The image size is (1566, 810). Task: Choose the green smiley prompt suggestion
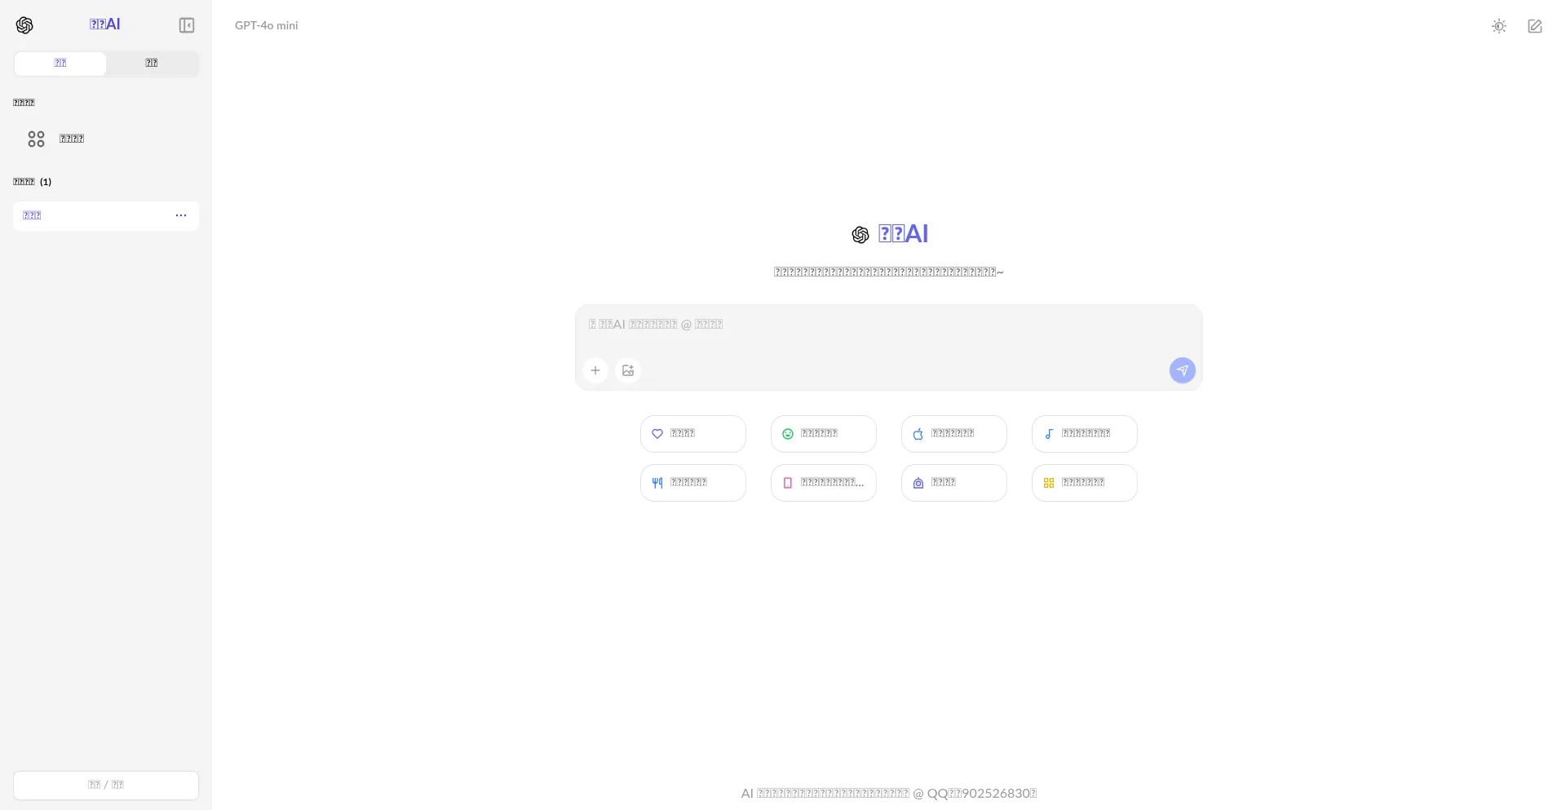(x=823, y=434)
